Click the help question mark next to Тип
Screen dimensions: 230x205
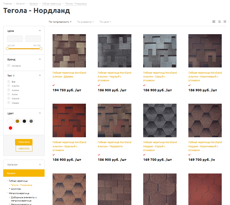point(14,76)
